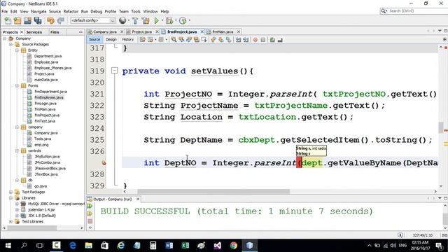Open the Profile Project dropdown arrow
The height and width of the screenshot is (252, 448).
[x=189, y=20]
